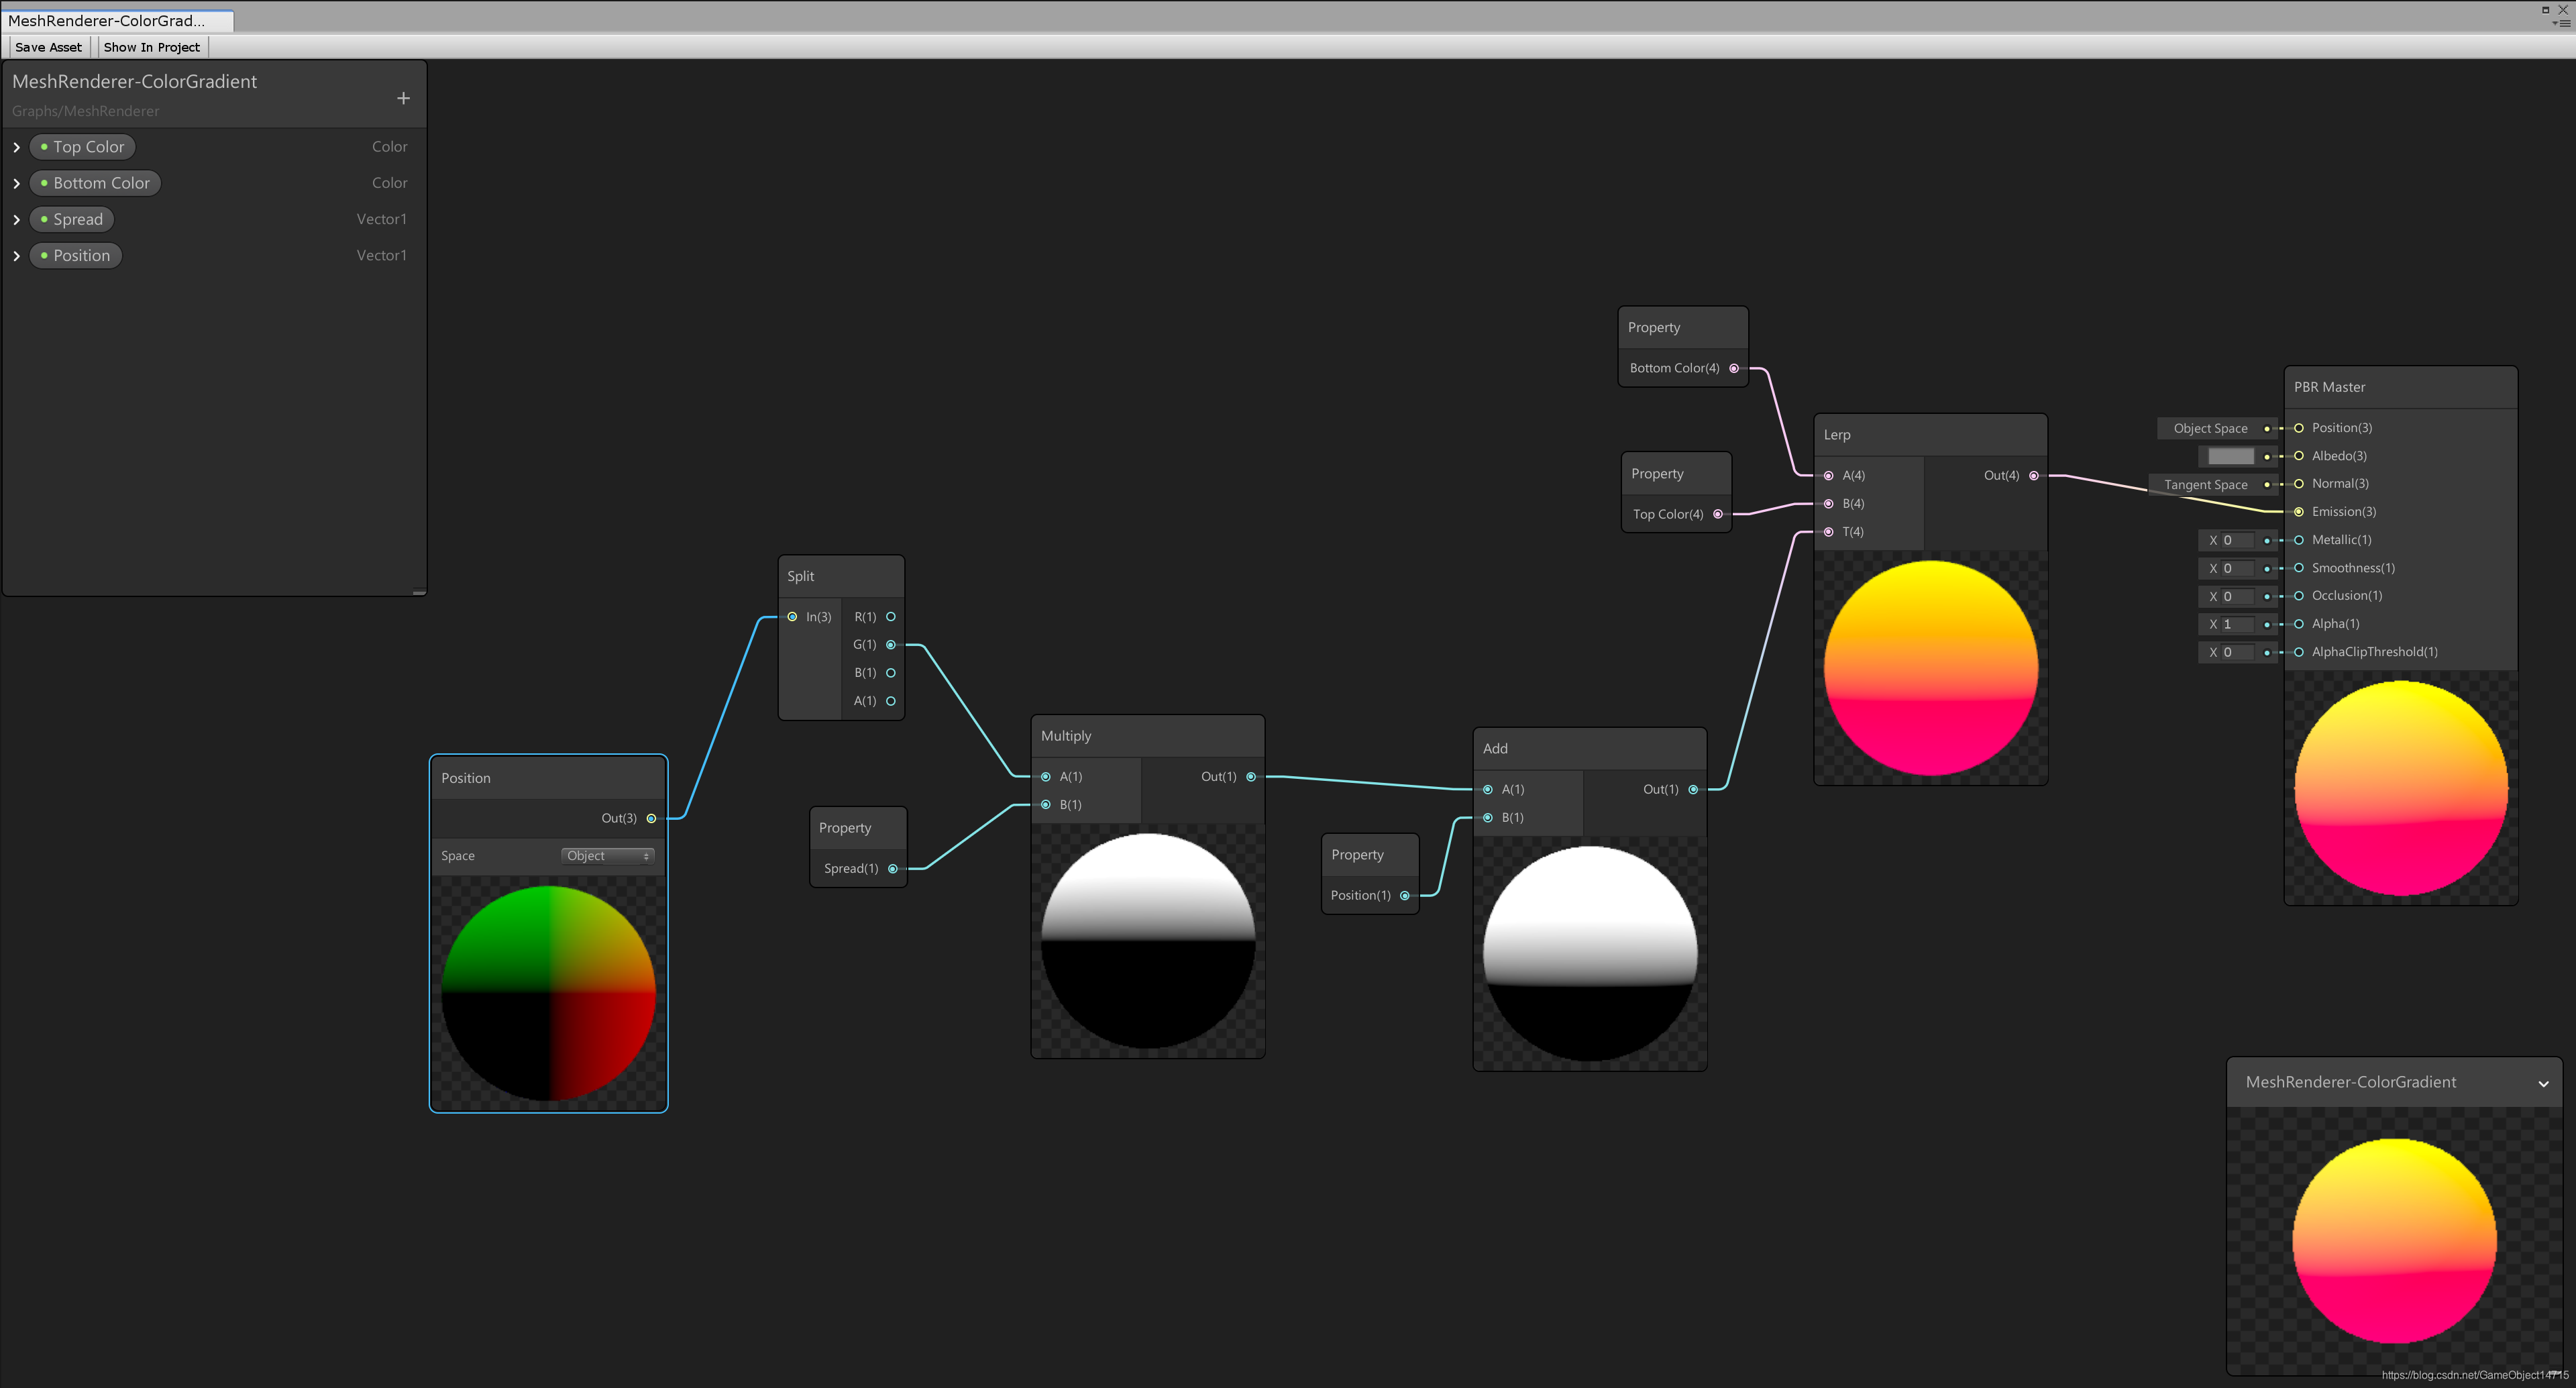Expand the Top Color property
The image size is (2576, 1388).
(x=17, y=147)
